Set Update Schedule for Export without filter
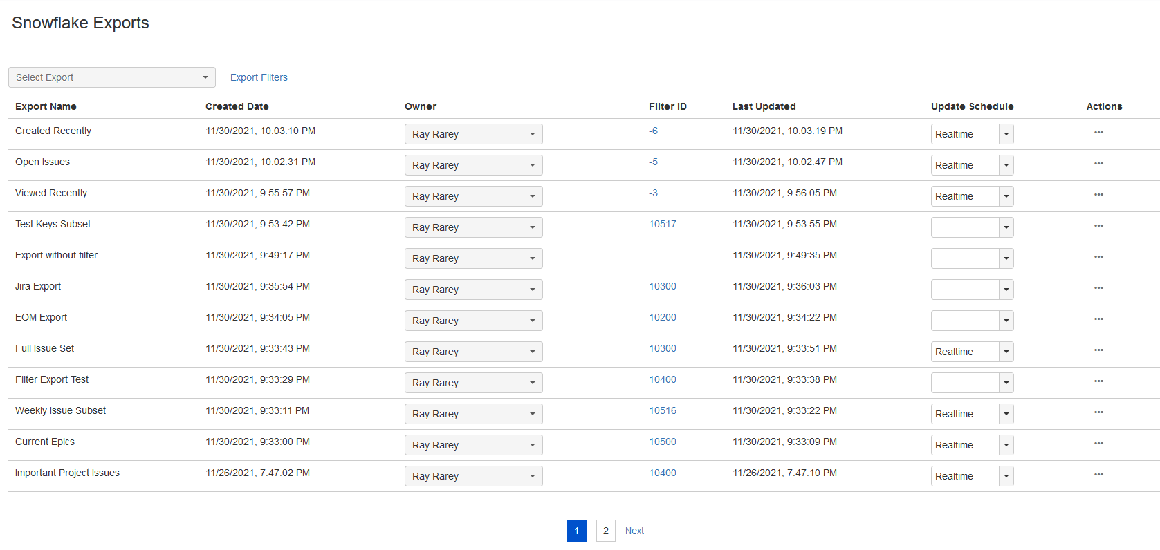1160x550 pixels. 971,258
